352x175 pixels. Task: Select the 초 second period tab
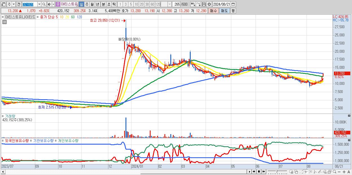pos(109,4)
